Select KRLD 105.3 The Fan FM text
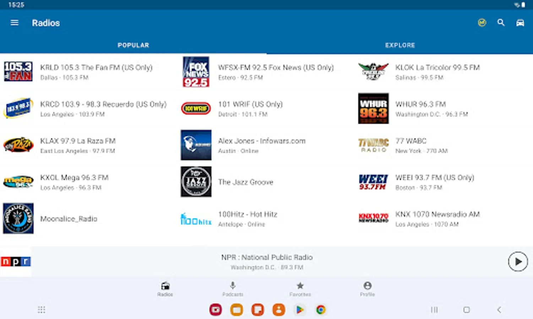 pos(96,67)
